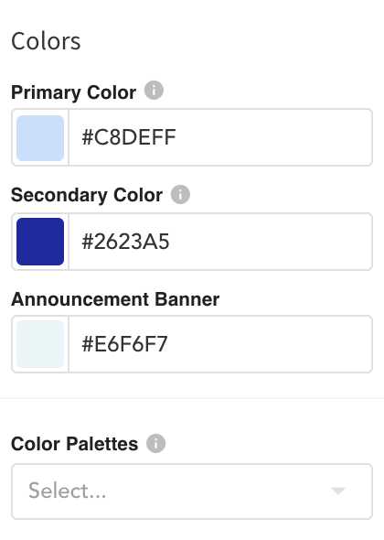Click the Colors section heading
This screenshot has height=540, width=384.
[x=46, y=41]
